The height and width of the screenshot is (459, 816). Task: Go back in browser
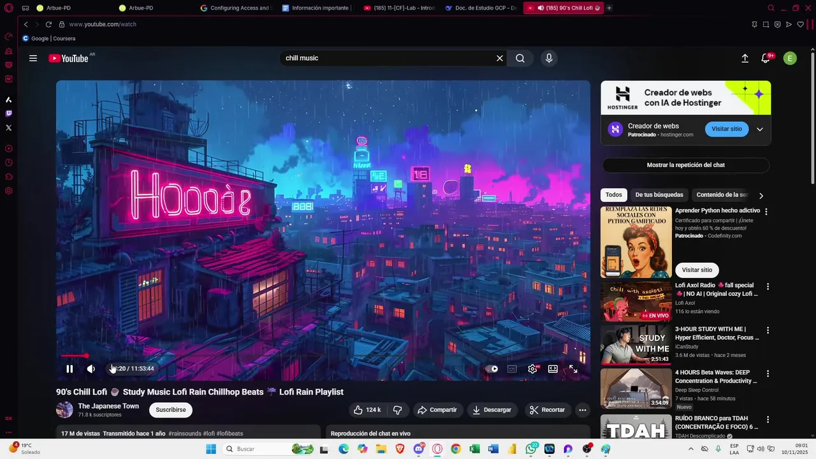pos(25,24)
